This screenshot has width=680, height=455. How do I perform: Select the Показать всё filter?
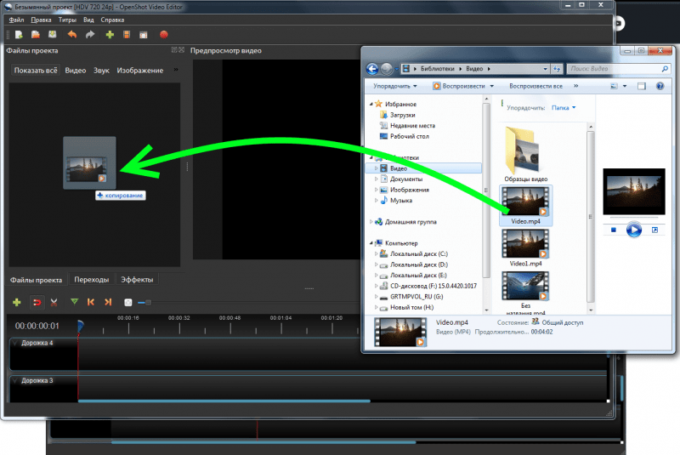pos(36,71)
